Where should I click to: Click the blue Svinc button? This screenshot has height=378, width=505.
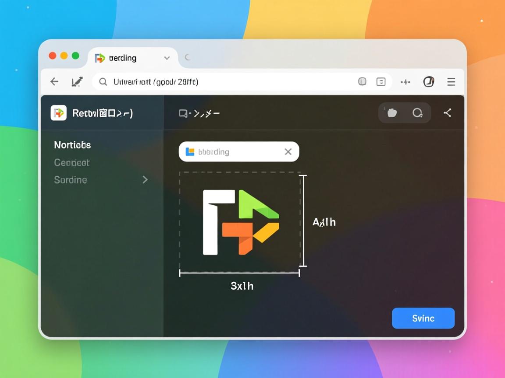pyautogui.click(x=423, y=318)
